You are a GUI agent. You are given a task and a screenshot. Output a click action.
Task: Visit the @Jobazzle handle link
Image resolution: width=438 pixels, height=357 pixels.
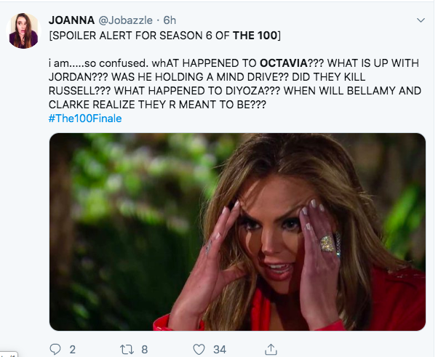(x=125, y=20)
